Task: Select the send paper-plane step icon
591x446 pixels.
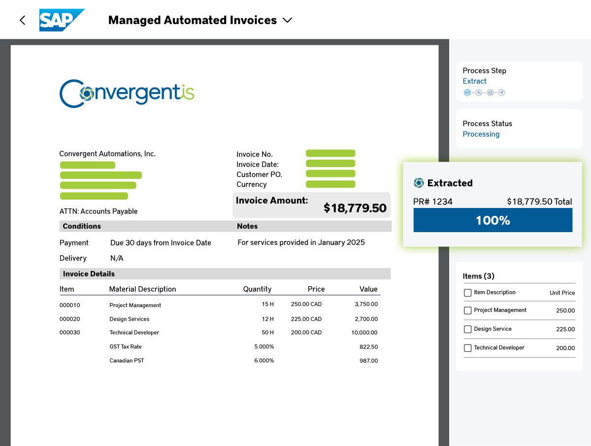Action: coord(501,93)
